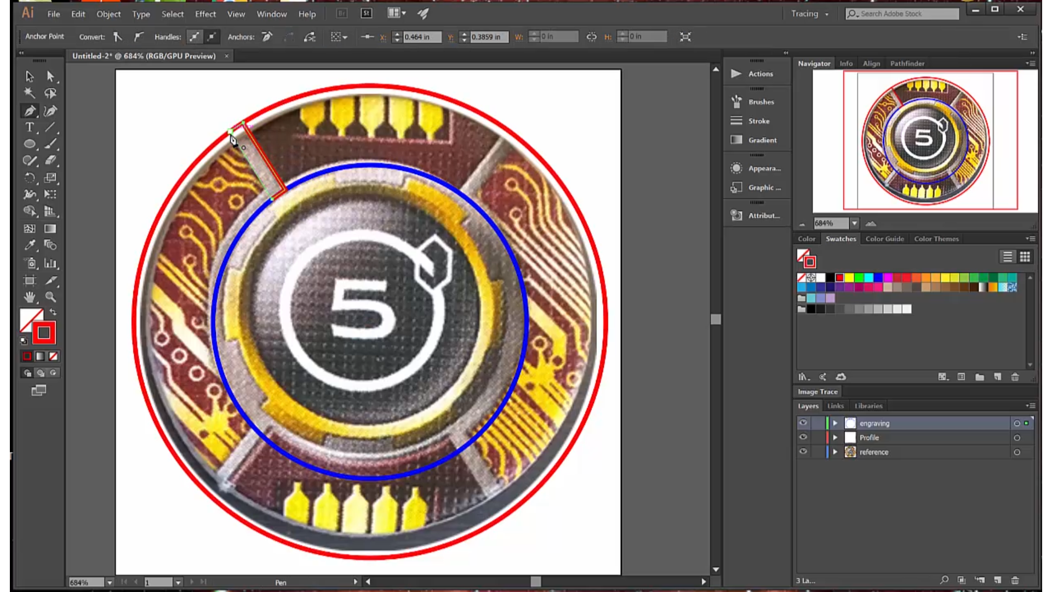
Task: Hide the engraving layer
Action: 803,423
